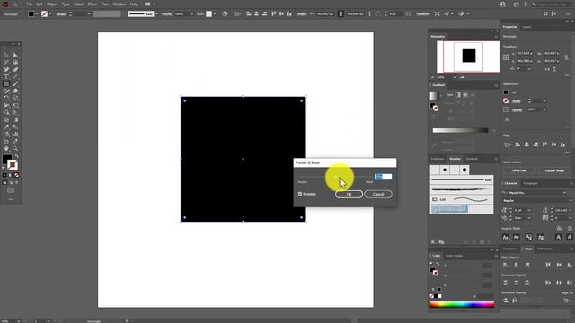This screenshot has width=575, height=323.
Task: Click the Swap Fill and Stroke arrow
Action: pyautogui.click(x=16, y=156)
